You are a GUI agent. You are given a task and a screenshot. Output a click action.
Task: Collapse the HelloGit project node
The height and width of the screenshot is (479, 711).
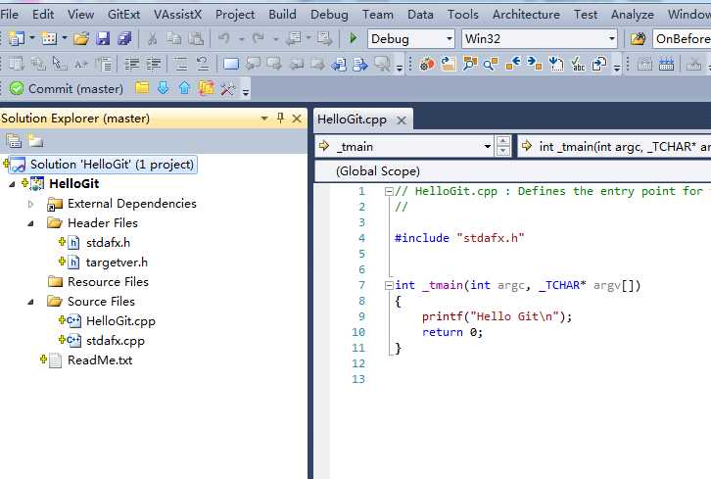(x=12, y=184)
